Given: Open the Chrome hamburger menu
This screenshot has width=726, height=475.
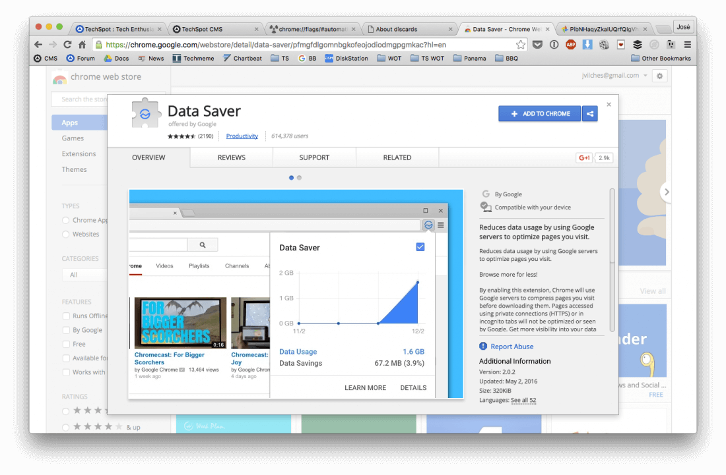Looking at the screenshot, I should [x=688, y=45].
